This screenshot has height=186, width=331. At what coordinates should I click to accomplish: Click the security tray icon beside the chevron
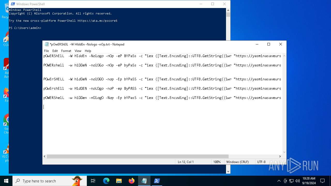[285, 181]
